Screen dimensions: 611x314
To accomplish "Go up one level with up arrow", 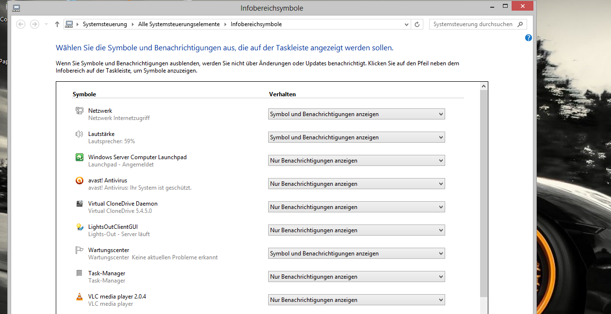I will pos(57,24).
